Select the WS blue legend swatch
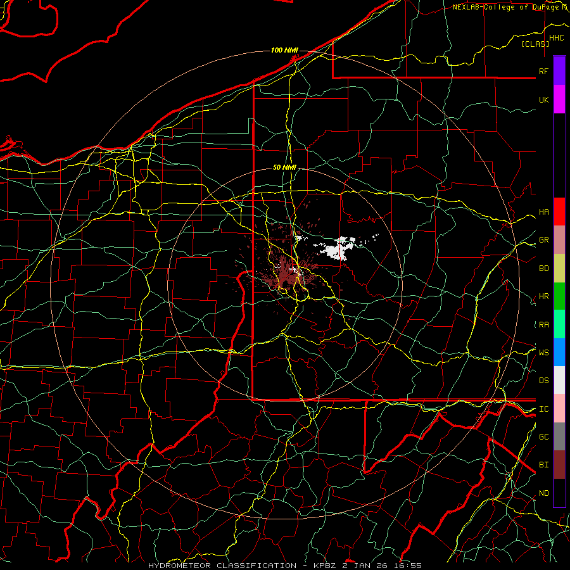570x570 pixels. [x=559, y=352]
